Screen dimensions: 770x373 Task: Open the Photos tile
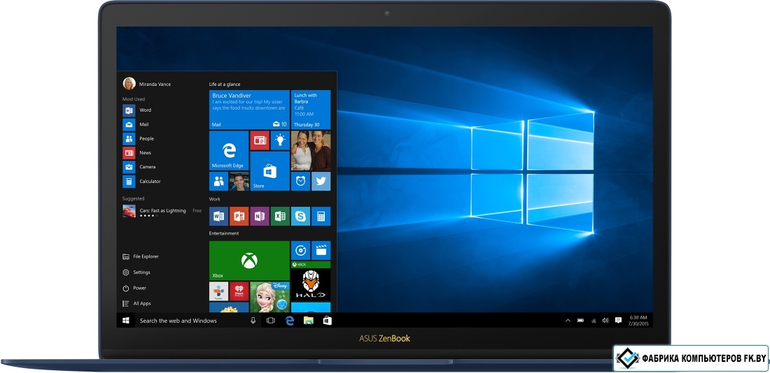(x=311, y=150)
